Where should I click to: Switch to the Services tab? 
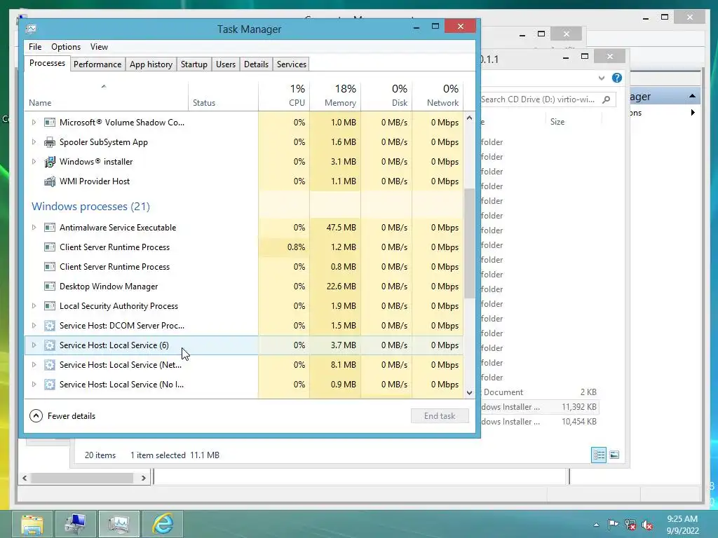[291, 64]
